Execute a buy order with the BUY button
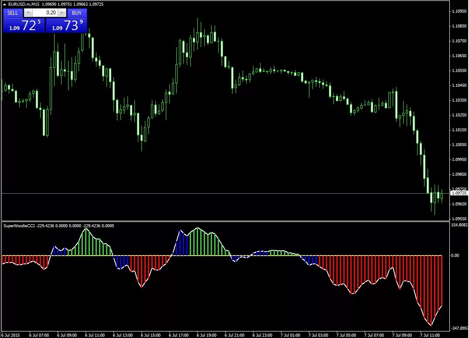The height and width of the screenshot is (338, 469). (76, 13)
